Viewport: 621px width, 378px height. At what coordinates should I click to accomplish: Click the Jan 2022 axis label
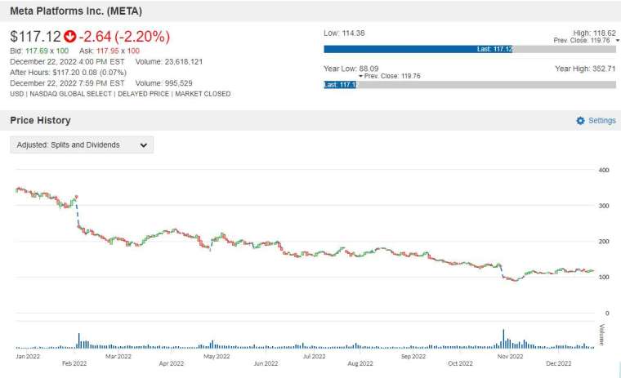28,356
